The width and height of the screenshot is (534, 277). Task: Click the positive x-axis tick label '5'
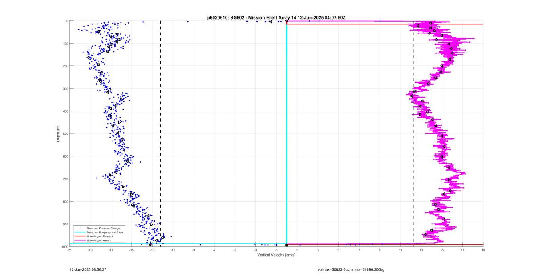click(x=338, y=250)
